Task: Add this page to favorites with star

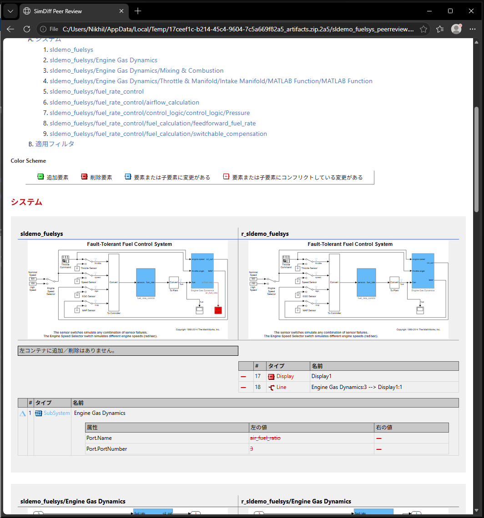Action: pos(423,29)
